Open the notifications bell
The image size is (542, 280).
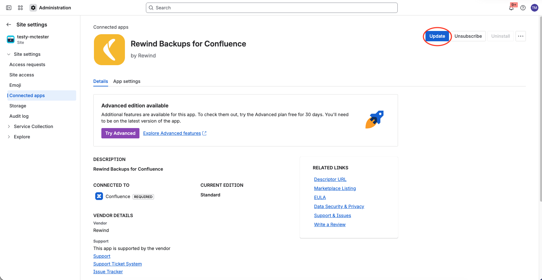coord(511,8)
